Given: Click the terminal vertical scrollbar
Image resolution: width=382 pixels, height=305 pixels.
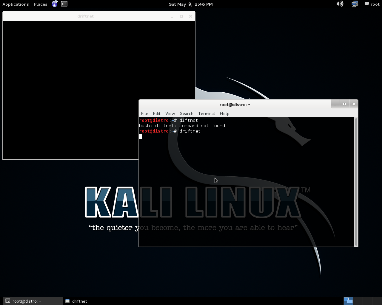Looking at the screenshot, I should tap(356, 182).
